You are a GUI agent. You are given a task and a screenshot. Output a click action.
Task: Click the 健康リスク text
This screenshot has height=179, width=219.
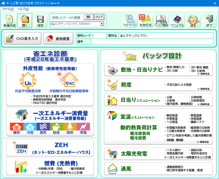tap(197, 122)
